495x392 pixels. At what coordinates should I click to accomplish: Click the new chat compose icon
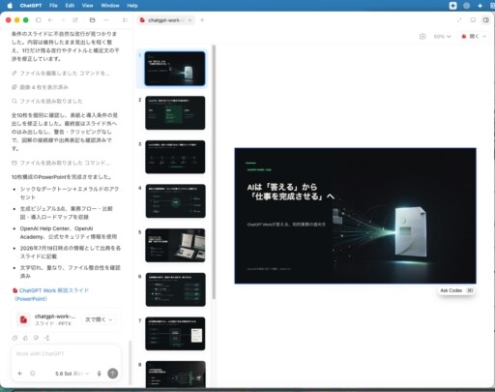pyautogui.click(x=75, y=20)
